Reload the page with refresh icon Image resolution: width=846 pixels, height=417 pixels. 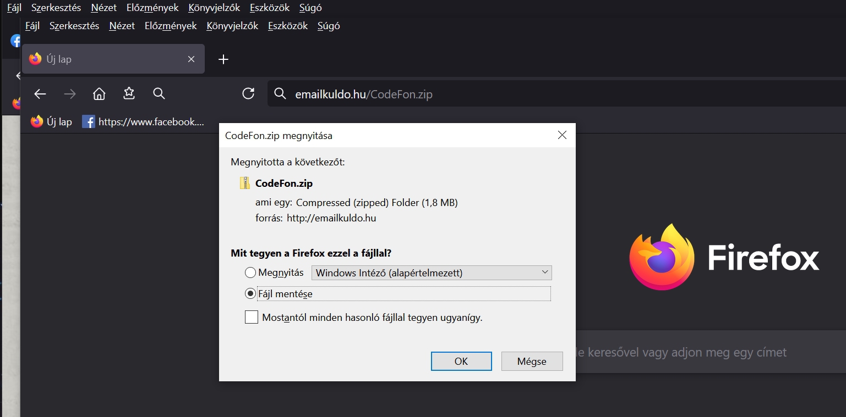pyautogui.click(x=248, y=94)
